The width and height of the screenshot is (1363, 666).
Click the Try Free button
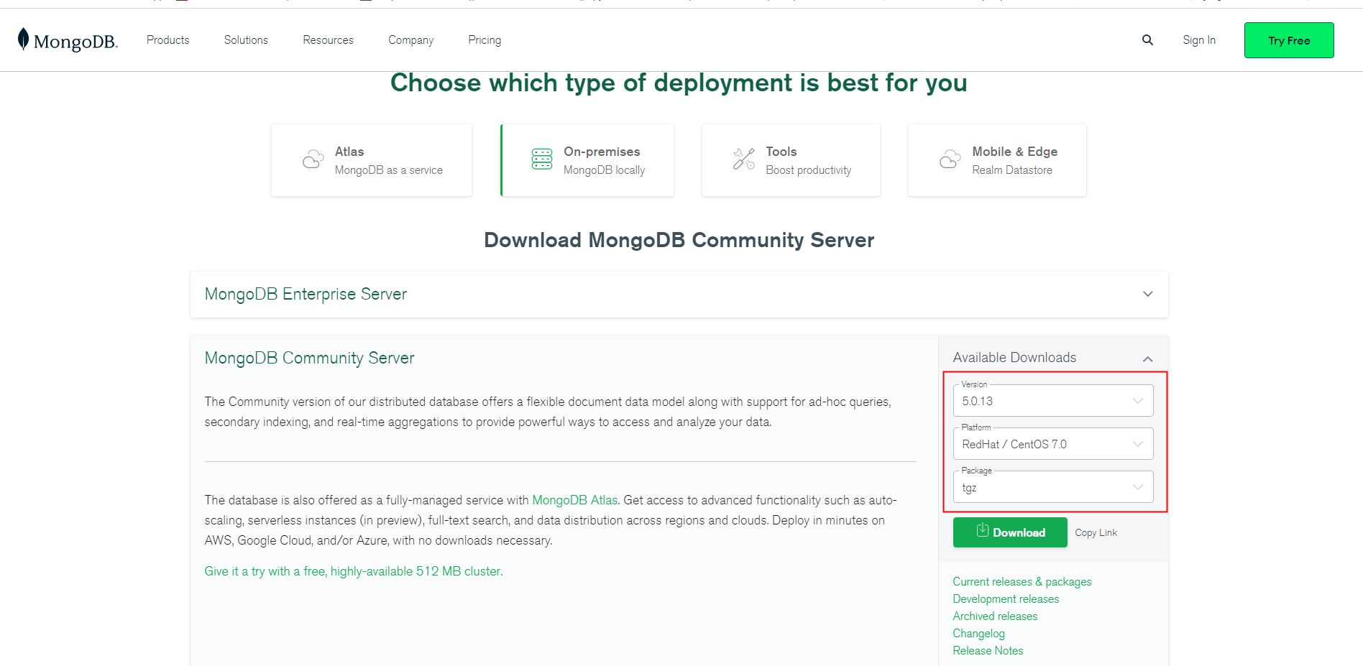[1289, 40]
